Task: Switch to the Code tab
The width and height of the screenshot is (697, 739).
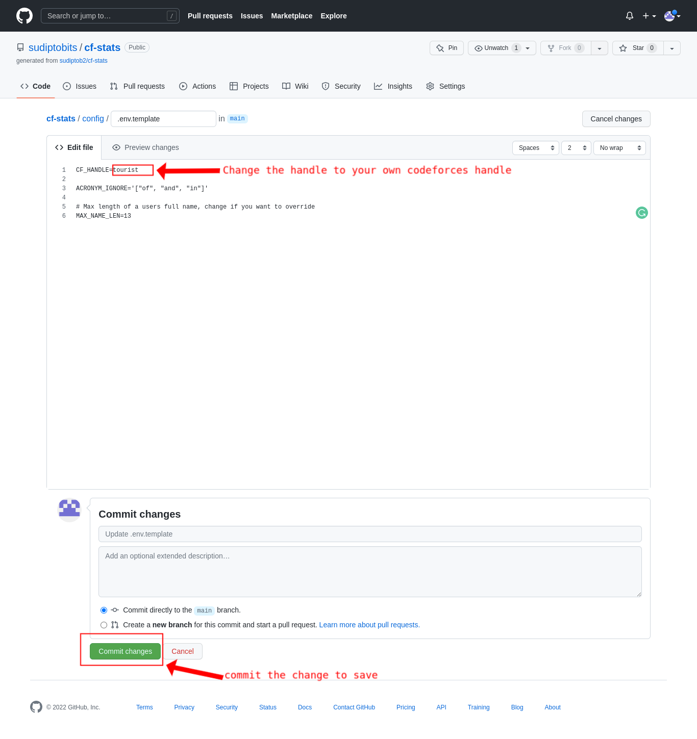Action: [35, 86]
